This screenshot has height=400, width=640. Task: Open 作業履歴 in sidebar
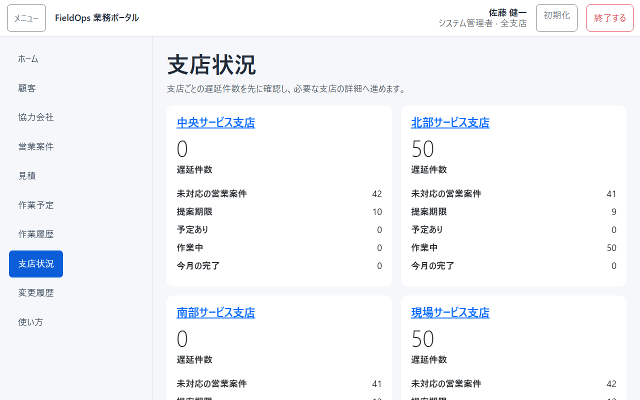pos(36,234)
